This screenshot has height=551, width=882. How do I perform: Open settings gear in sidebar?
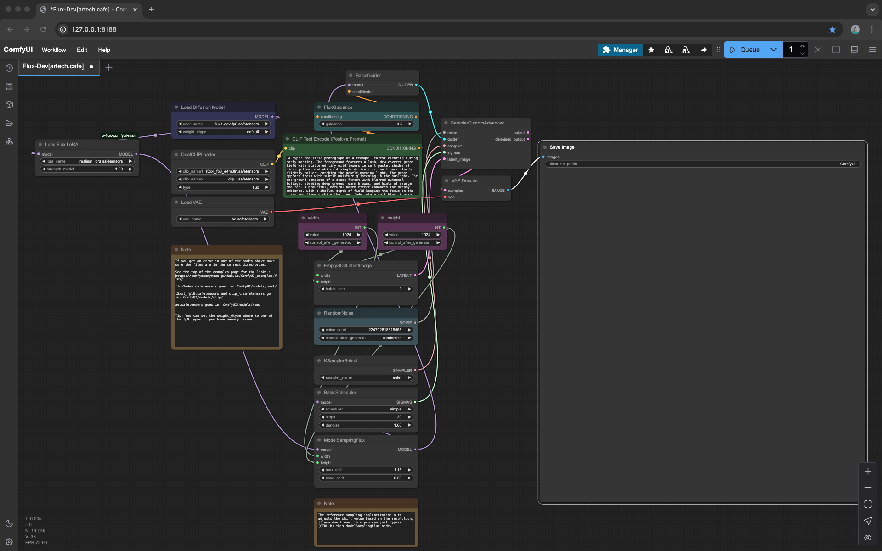tap(9, 542)
